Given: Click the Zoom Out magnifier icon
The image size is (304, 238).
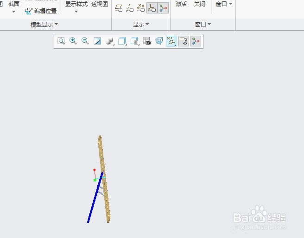Looking at the screenshot, I should [85, 41].
